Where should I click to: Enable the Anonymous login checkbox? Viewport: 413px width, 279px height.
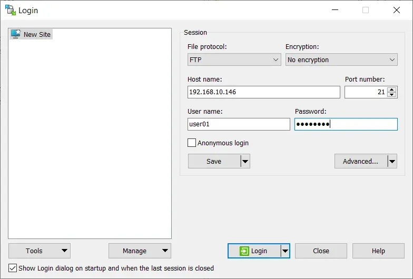[x=192, y=143]
